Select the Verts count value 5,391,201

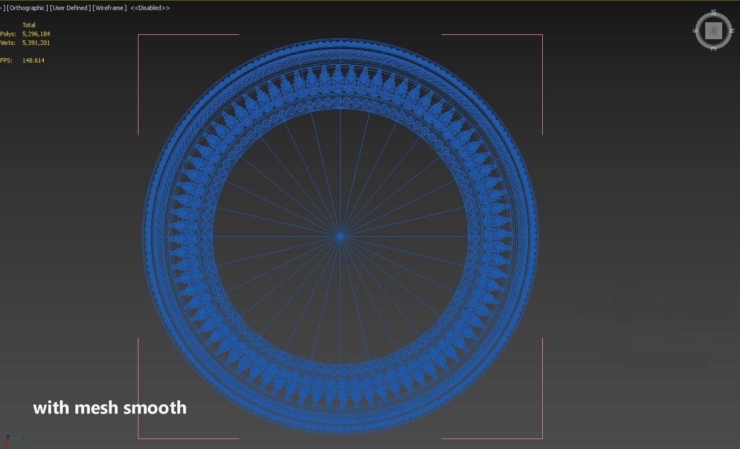(36, 43)
